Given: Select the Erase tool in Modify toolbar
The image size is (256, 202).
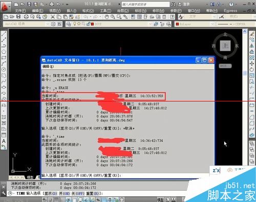Looking at the screenshot, I should [252, 34].
